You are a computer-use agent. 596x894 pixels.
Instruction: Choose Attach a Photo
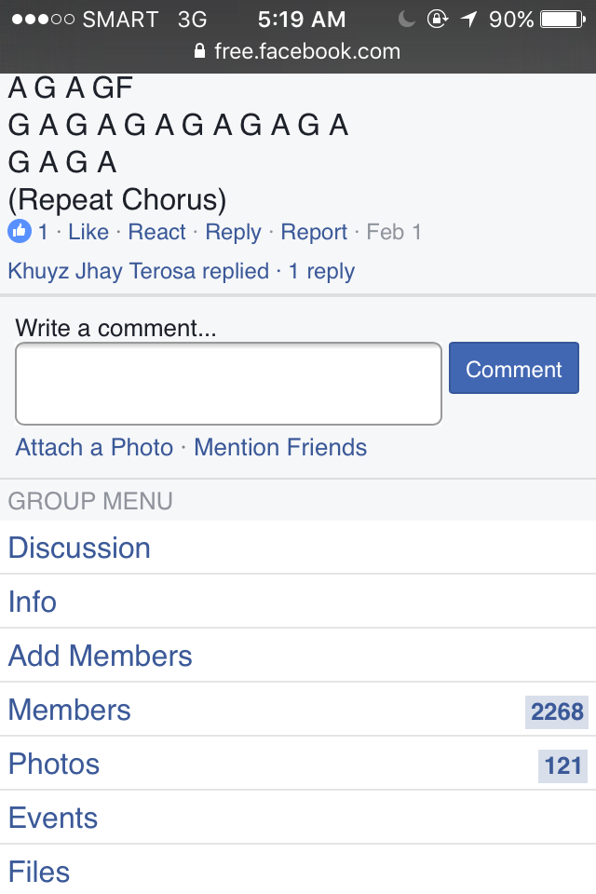tap(94, 448)
